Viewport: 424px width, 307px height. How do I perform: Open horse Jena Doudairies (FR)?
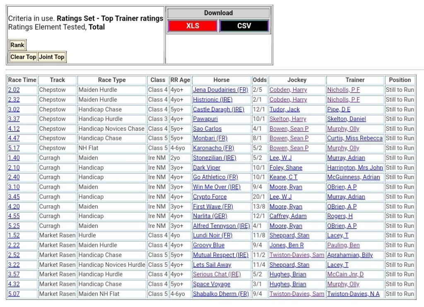pyautogui.click(x=220, y=90)
